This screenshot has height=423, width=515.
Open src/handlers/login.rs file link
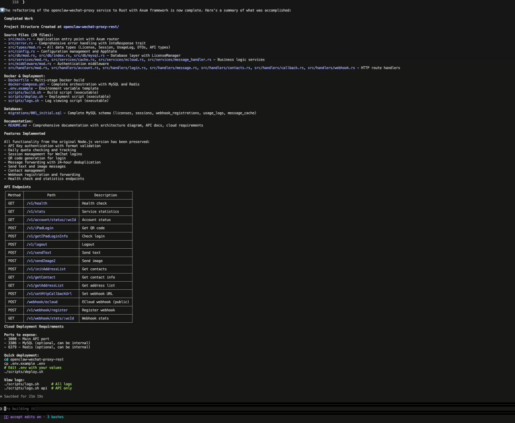(124, 68)
